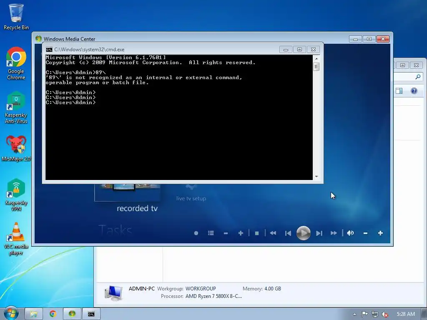Viewport: 427px width, 320px height.
Task: Open the guide list icon in Media Center
Action: coord(211,233)
